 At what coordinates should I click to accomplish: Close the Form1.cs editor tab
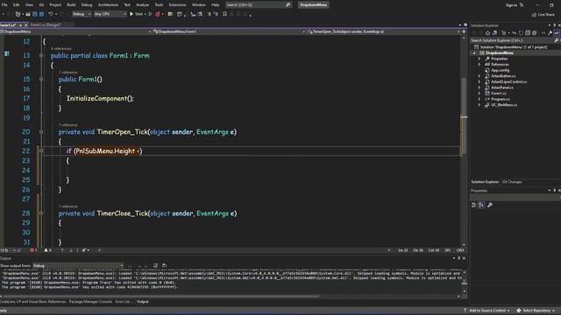(26, 25)
